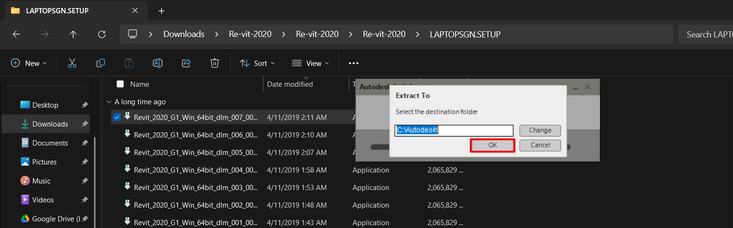The height and width of the screenshot is (228, 733).
Task: Click the C:\Autodesk\ destination path field
Action: 454,130
